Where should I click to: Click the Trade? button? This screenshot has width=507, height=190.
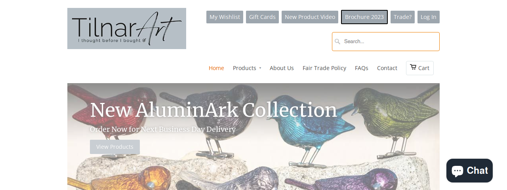click(402, 17)
